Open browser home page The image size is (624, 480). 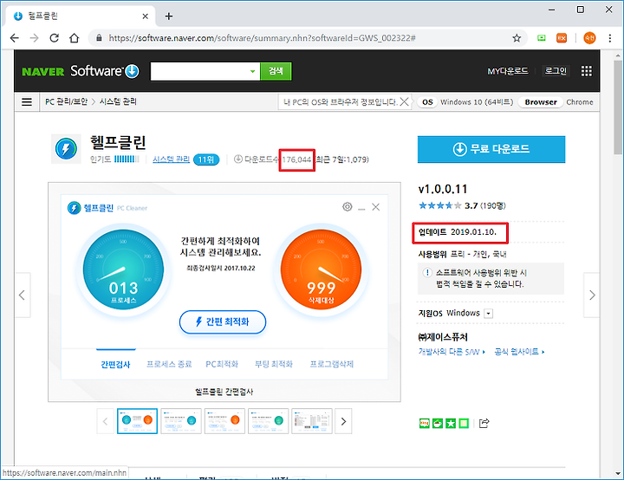pos(74,38)
